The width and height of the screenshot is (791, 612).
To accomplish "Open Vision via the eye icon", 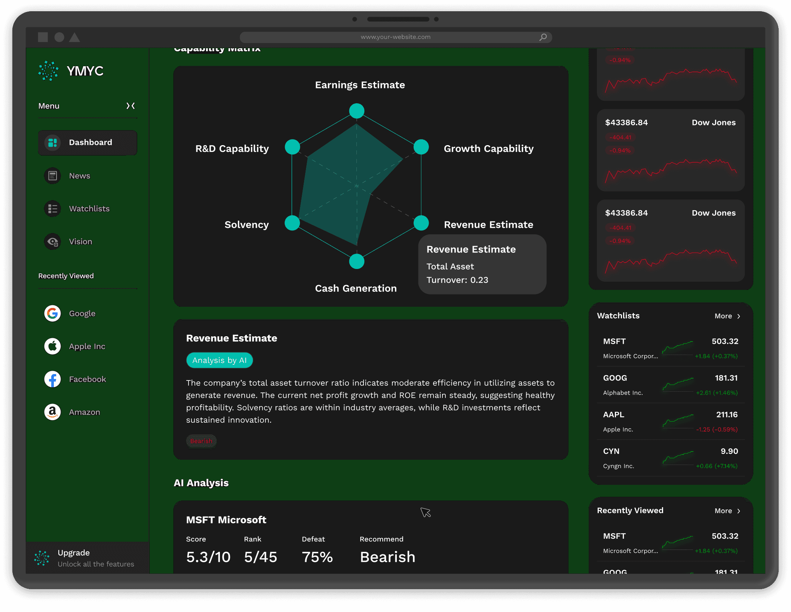I will 53,242.
